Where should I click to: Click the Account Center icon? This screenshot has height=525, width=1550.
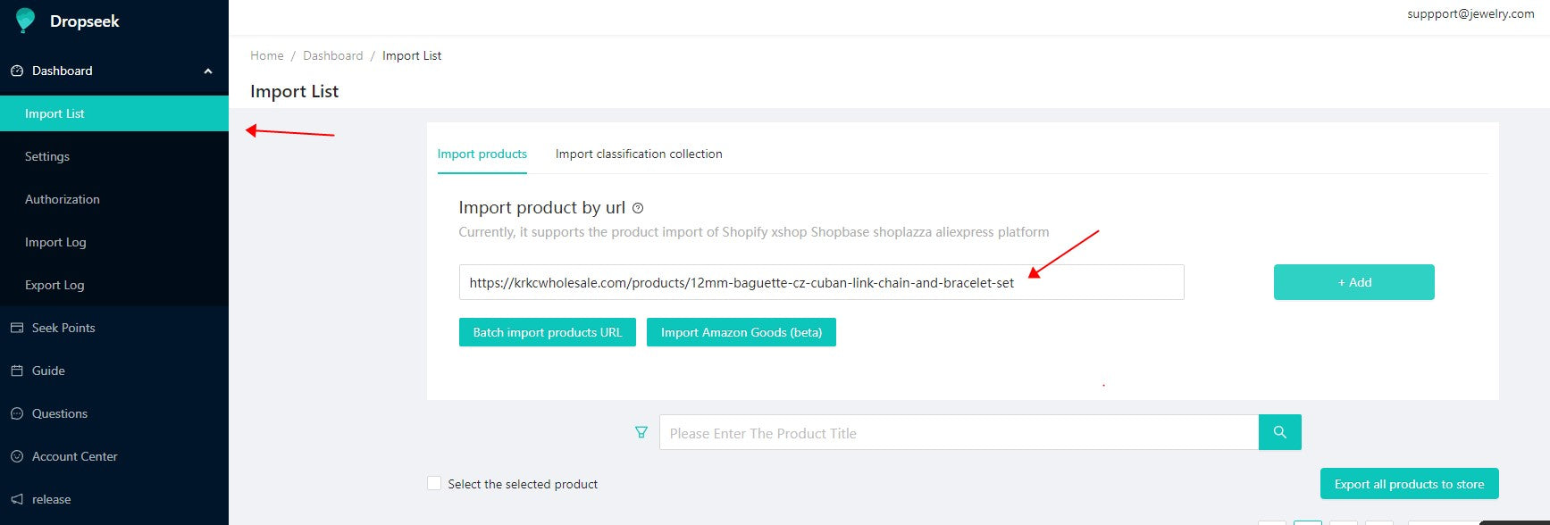pyautogui.click(x=16, y=456)
